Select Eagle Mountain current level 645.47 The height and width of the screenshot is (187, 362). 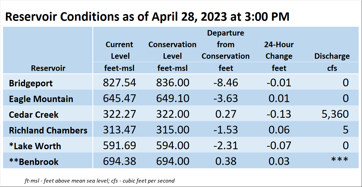click(x=120, y=98)
